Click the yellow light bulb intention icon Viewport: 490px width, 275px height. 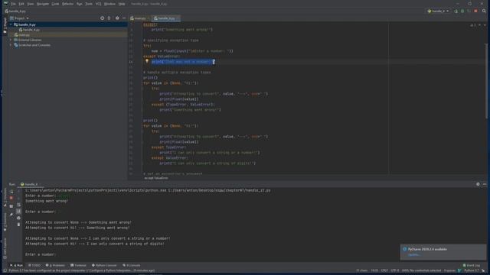[146, 61]
